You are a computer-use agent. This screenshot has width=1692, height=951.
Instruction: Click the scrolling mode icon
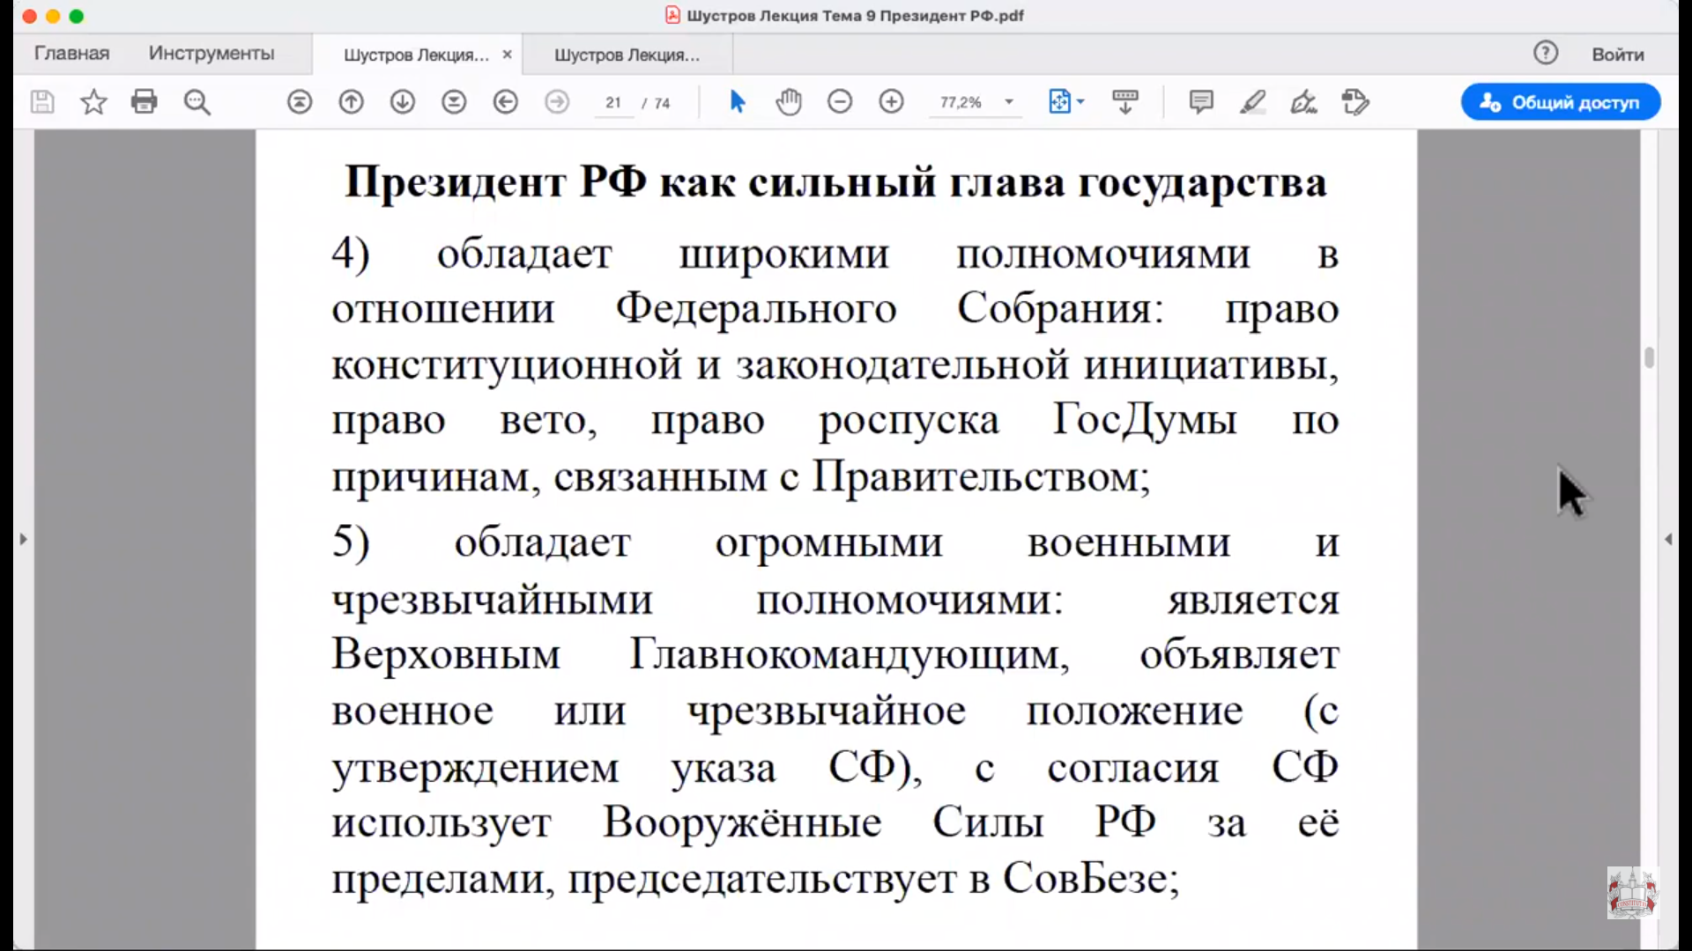[x=1125, y=102]
